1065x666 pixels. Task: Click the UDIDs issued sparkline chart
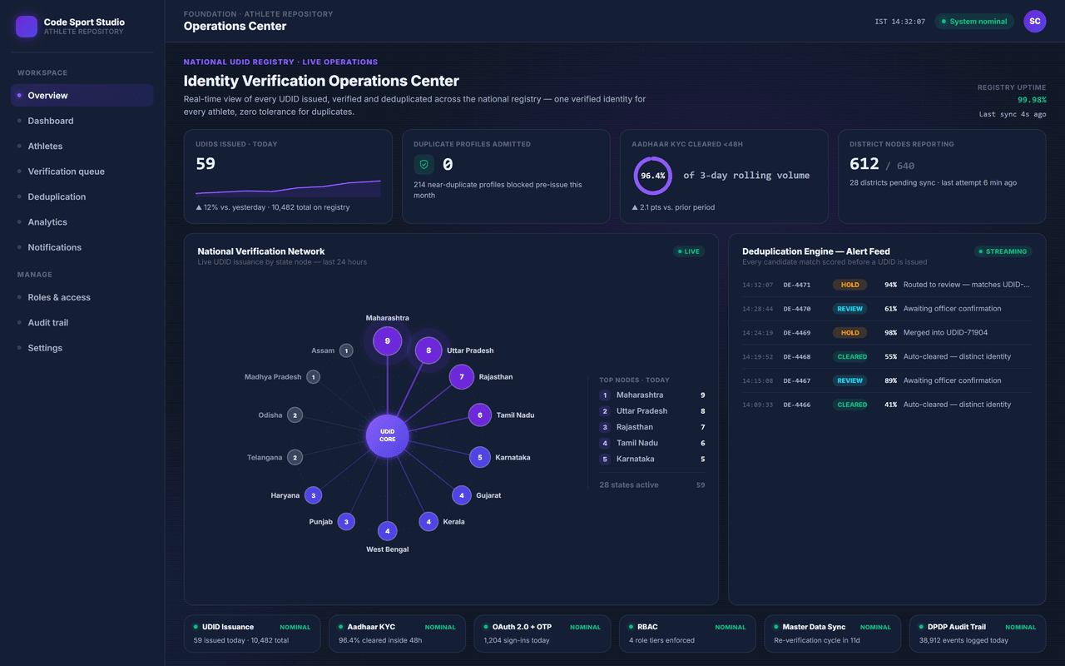point(288,187)
